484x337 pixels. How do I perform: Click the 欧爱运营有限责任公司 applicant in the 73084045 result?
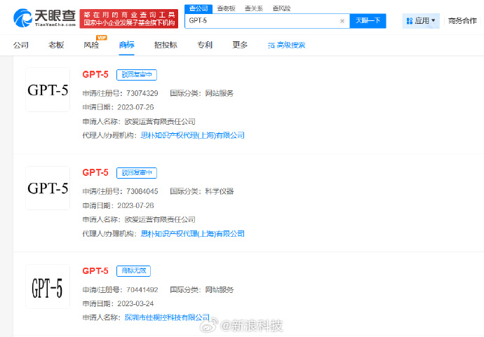pyautogui.click(x=160, y=219)
